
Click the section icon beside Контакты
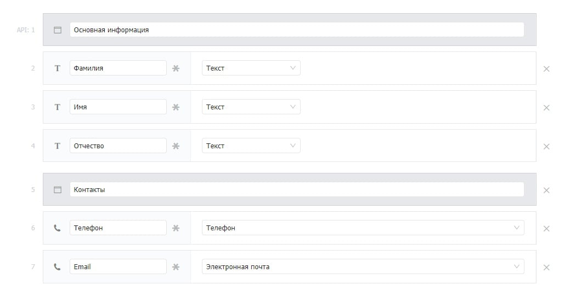(58, 190)
